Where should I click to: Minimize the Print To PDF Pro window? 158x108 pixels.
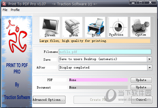(x=133, y=2)
